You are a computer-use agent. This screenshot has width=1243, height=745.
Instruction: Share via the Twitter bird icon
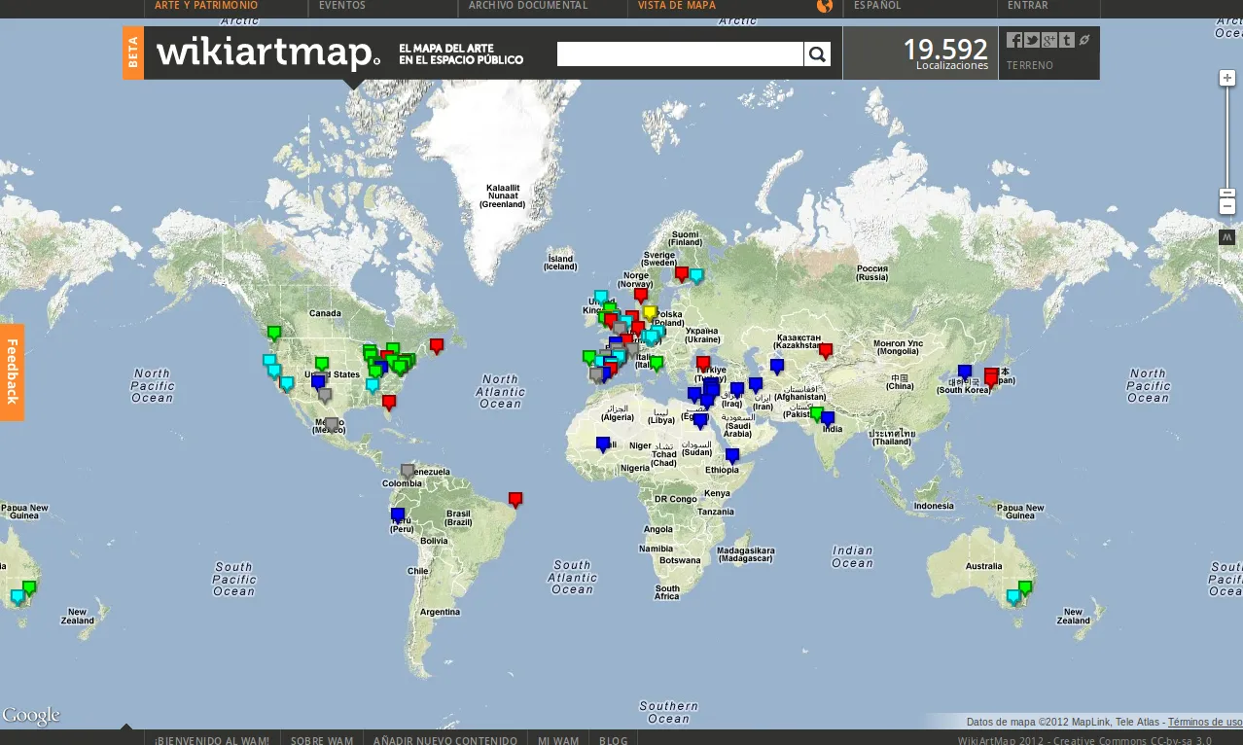[x=1032, y=40]
